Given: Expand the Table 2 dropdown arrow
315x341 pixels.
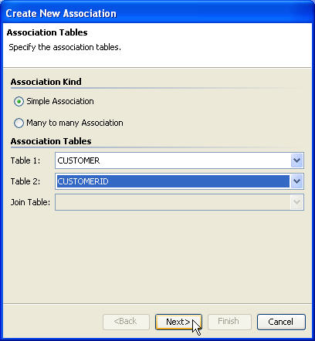Looking at the screenshot, I should 296,181.
